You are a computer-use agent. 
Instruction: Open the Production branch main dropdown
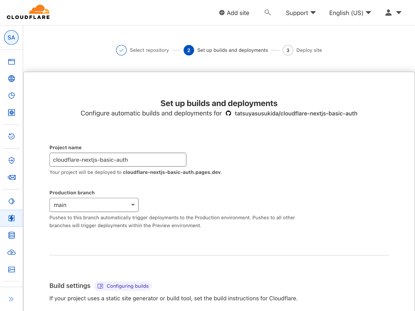(x=94, y=205)
